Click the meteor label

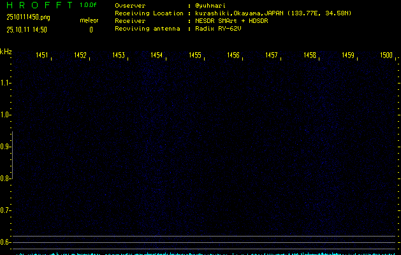point(89,20)
